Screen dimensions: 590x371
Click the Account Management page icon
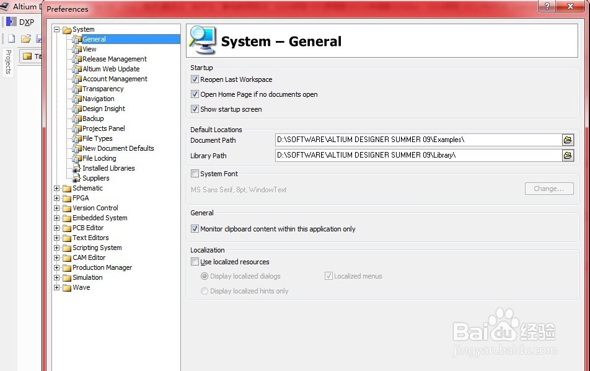[77, 79]
